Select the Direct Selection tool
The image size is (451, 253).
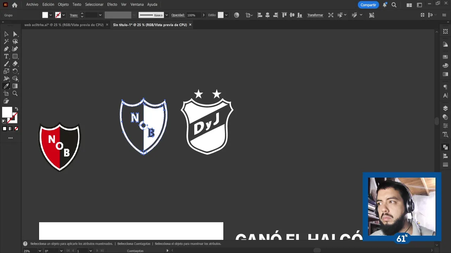pos(15,34)
